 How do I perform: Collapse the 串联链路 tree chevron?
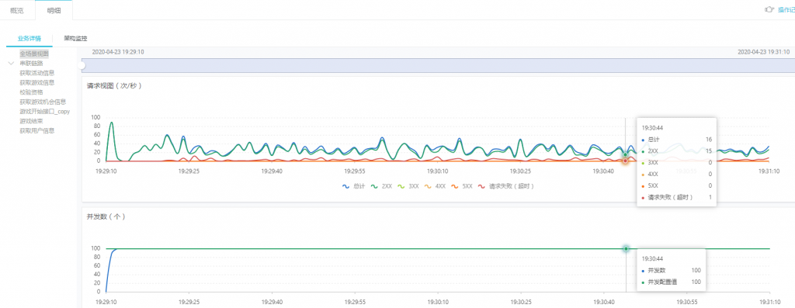(11, 64)
